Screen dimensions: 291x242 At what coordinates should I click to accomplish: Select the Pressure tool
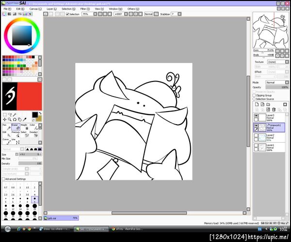pyautogui.click(x=16, y=134)
